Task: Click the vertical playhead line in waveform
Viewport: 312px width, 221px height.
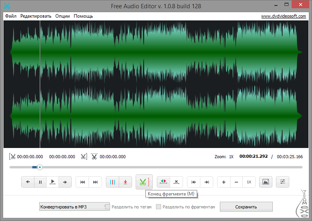Action: [40, 84]
